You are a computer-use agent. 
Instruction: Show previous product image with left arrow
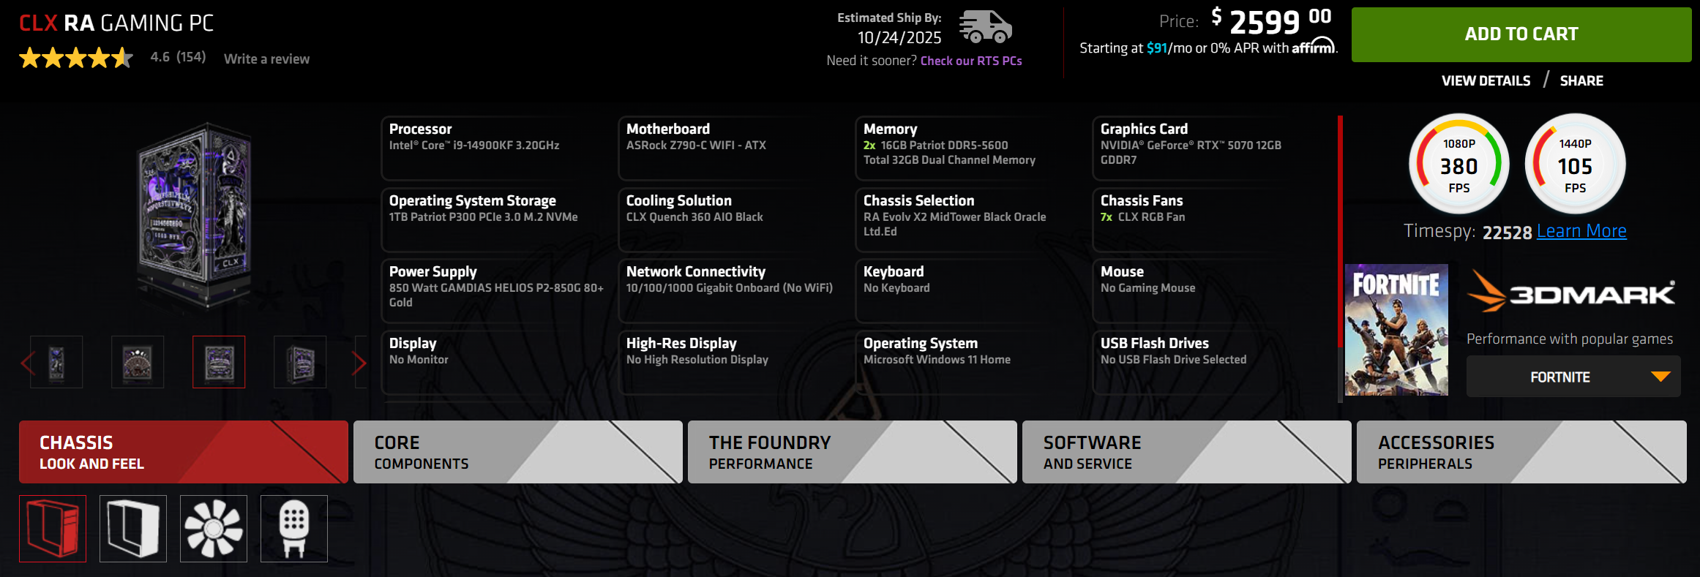coord(28,363)
